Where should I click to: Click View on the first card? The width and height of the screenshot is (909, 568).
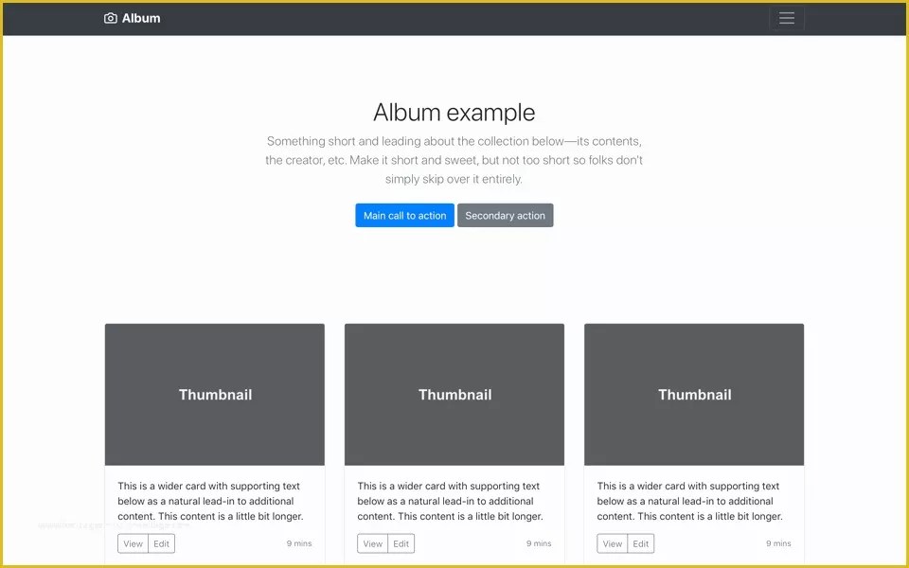click(133, 543)
